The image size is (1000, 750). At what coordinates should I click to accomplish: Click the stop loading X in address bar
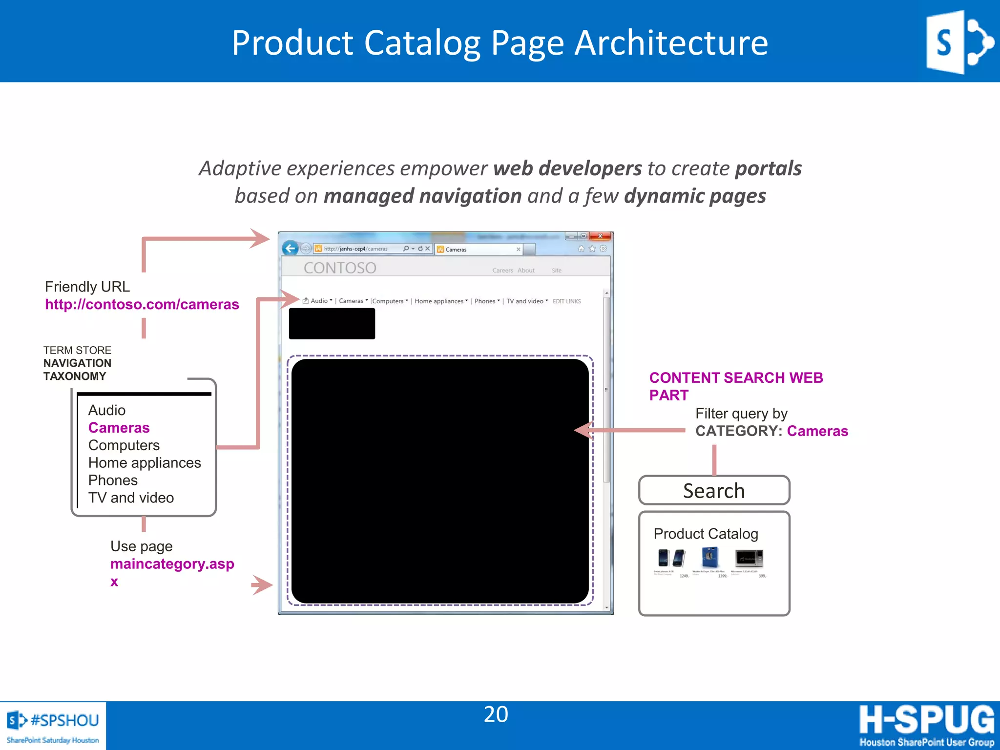pos(428,249)
